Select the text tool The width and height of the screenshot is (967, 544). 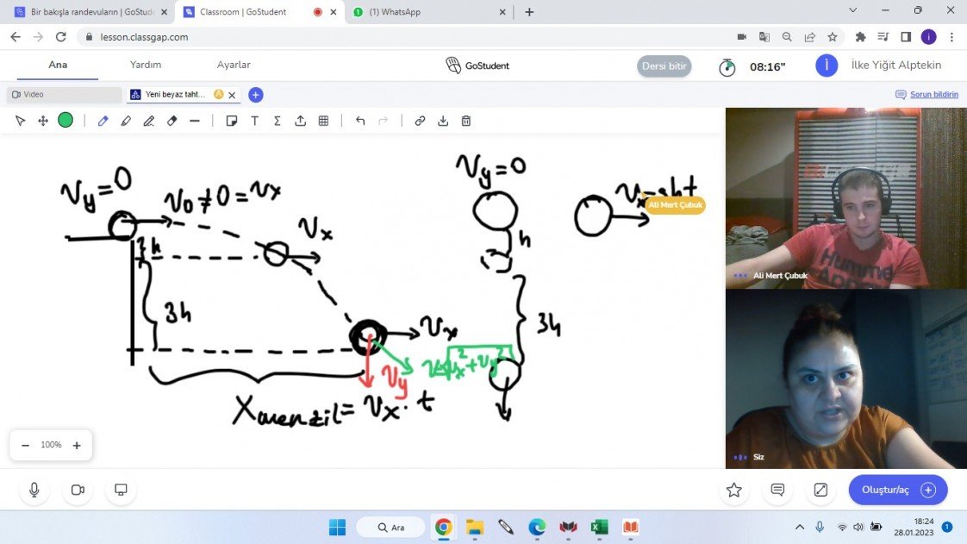click(x=254, y=121)
